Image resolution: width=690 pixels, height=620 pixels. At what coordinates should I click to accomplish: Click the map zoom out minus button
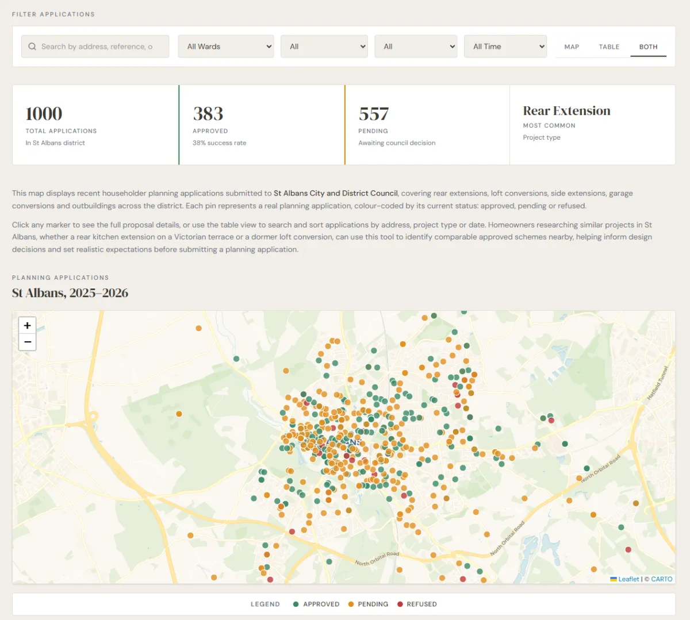(x=27, y=342)
